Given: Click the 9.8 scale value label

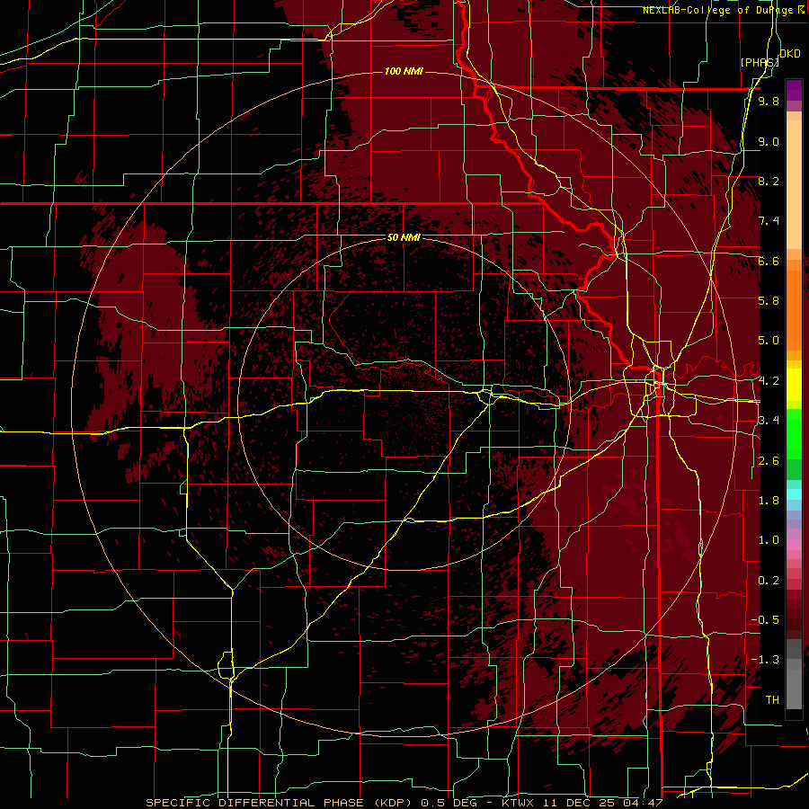Looking at the screenshot, I should (769, 101).
